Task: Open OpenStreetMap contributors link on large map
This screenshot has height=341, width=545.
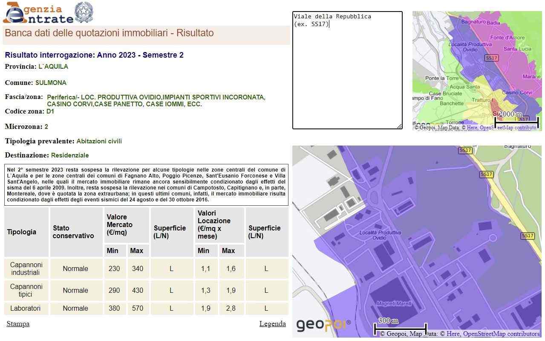Action: tap(501, 334)
